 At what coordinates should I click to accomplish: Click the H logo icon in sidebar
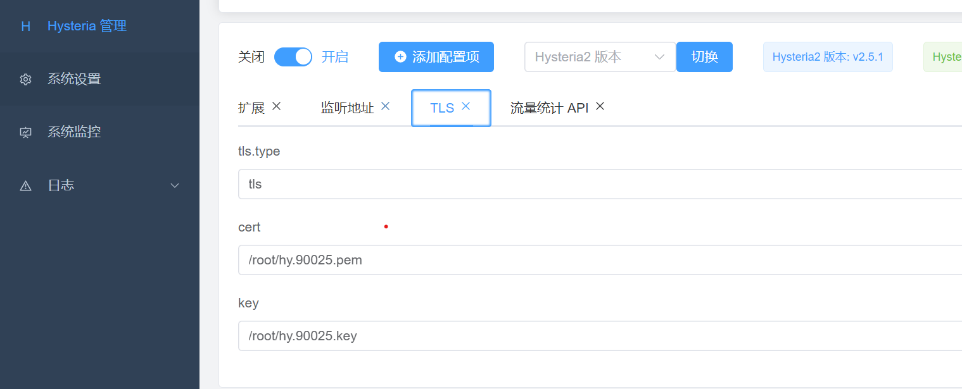pyautogui.click(x=25, y=26)
